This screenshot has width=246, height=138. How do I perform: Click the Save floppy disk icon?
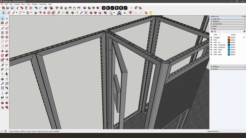click(12, 8)
